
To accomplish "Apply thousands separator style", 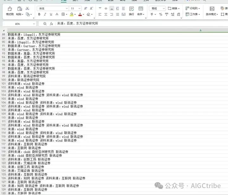I will pos(167,14).
